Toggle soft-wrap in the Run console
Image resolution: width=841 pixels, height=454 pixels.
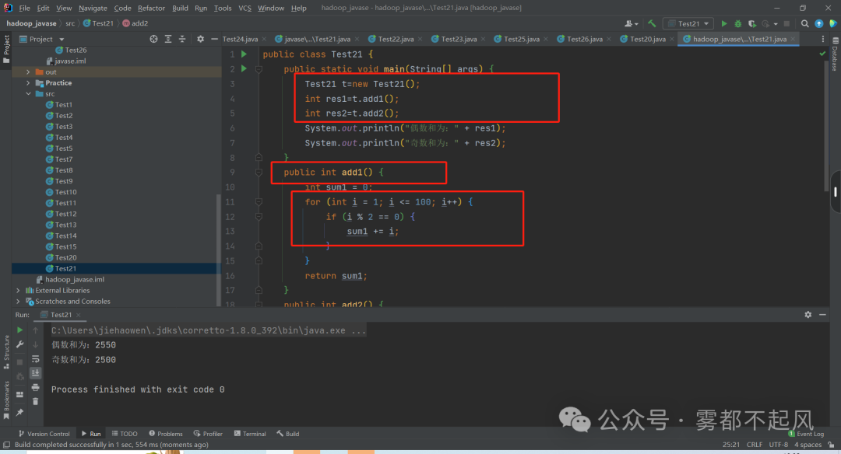click(x=35, y=358)
